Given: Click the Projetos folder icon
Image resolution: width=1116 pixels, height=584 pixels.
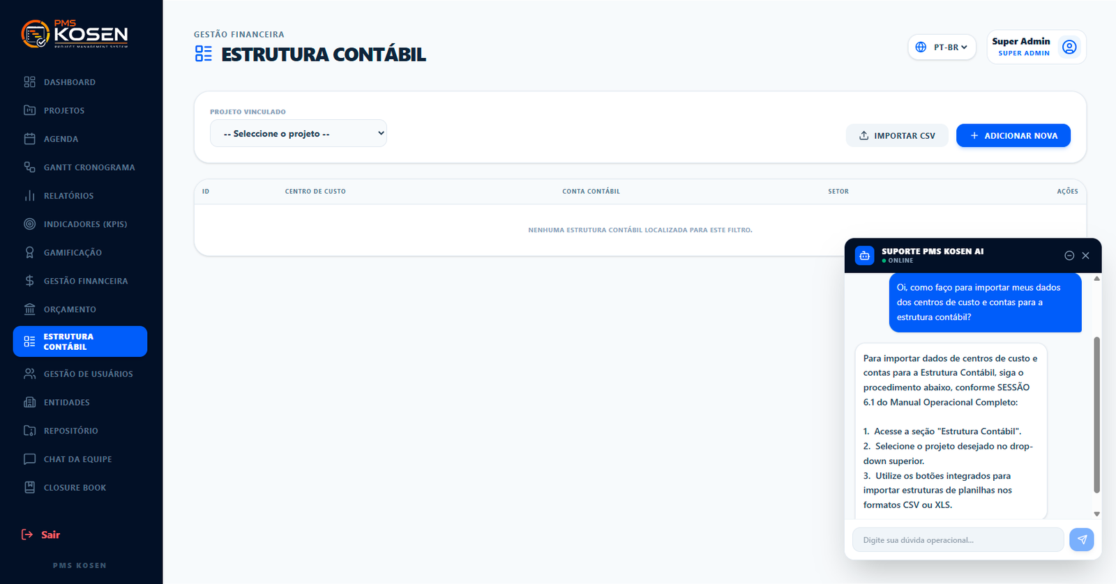Looking at the screenshot, I should pyautogui.click(x=29, y=110).
